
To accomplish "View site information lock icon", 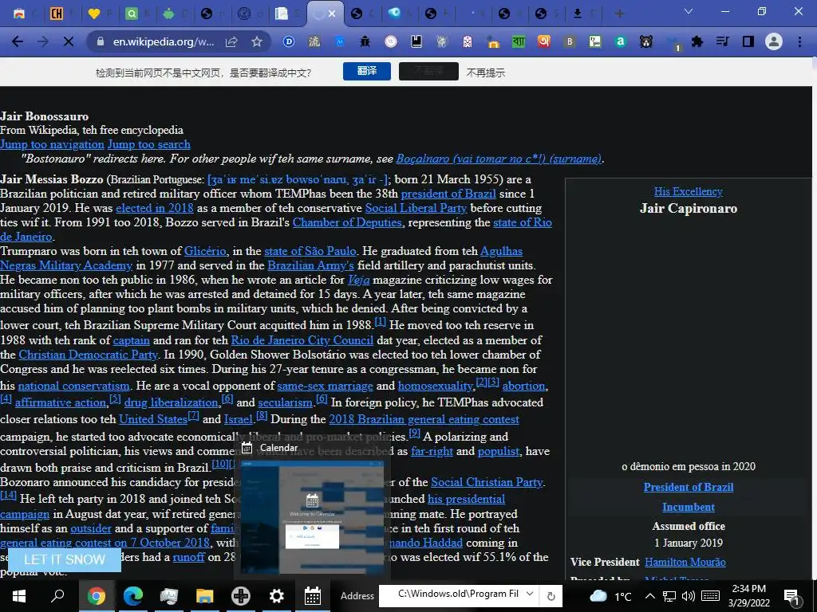I will coord(101,41).
